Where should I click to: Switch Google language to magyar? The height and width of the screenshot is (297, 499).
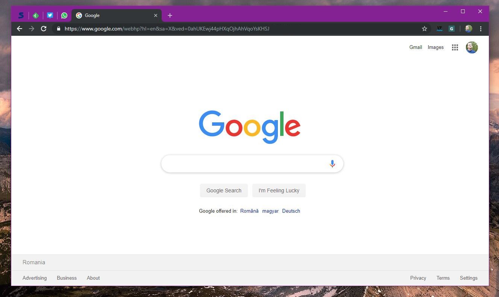(x=270, y=211)
